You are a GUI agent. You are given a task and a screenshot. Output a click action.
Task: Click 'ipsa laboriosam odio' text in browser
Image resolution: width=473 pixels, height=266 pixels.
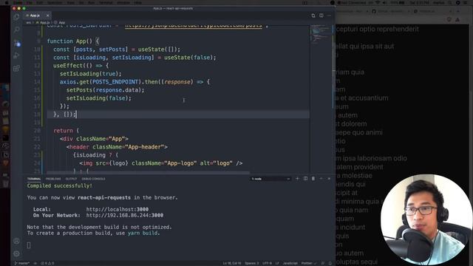point(375,158)
